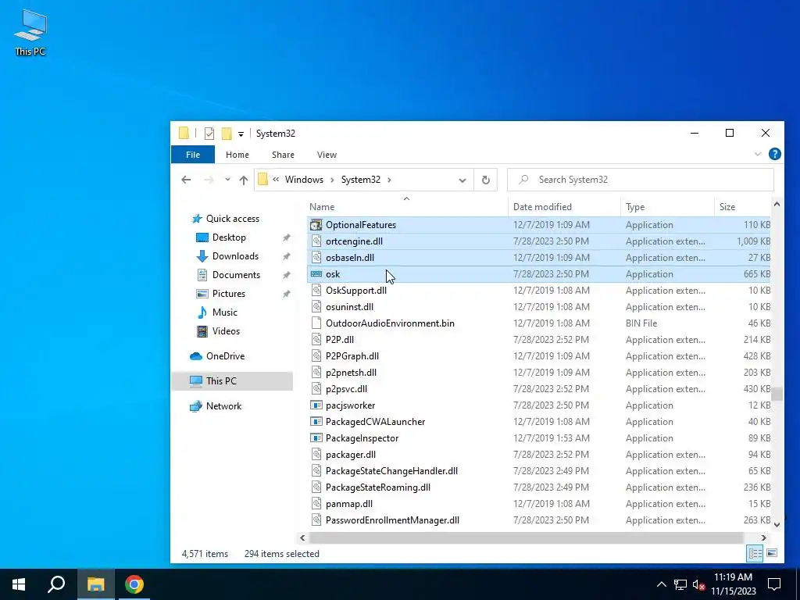Select OskSupport.dll file

[356, 291]
